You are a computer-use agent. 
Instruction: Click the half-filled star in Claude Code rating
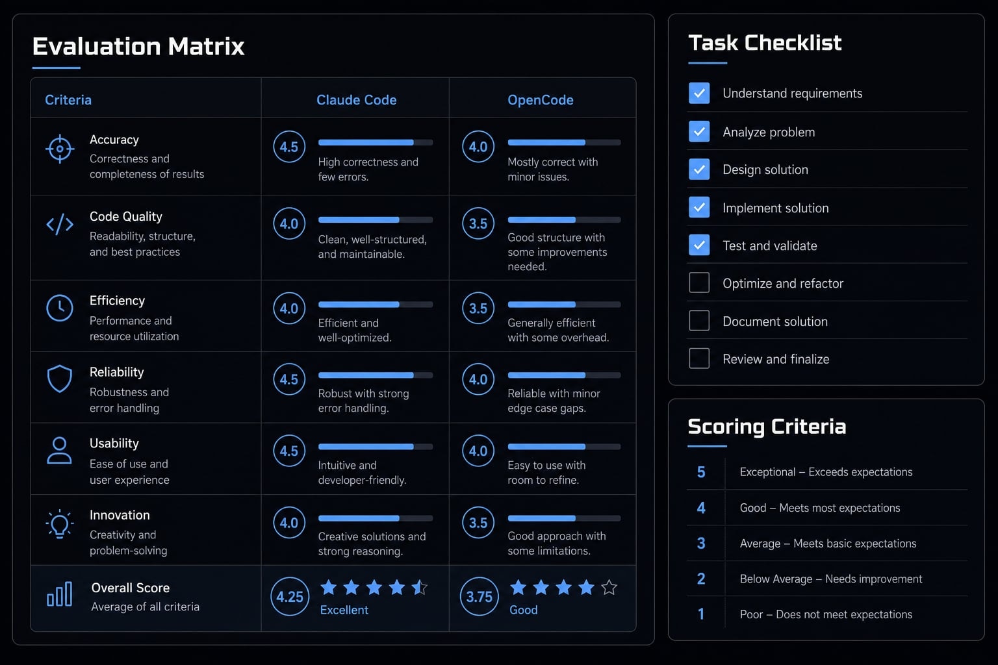[420, 588]
